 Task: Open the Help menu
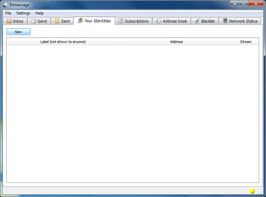pos(39,13)
